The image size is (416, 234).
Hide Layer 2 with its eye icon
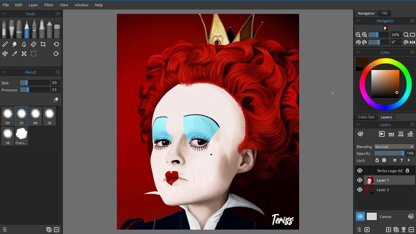point(360,189)
